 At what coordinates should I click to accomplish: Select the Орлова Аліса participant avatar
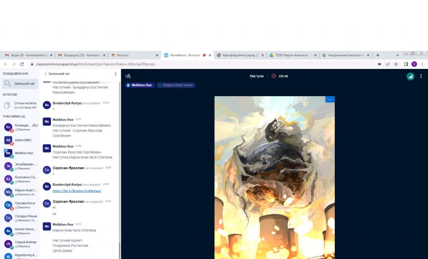coord(8,205)
